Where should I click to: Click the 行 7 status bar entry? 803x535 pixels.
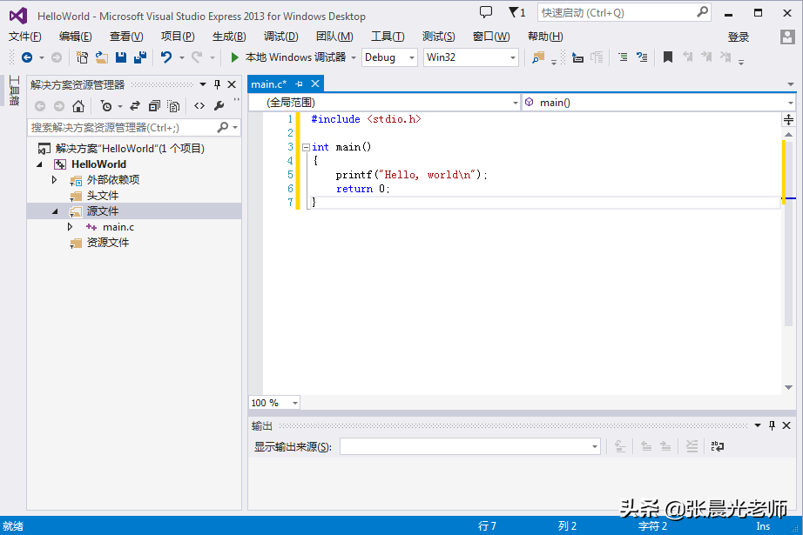tap(487, 525)
